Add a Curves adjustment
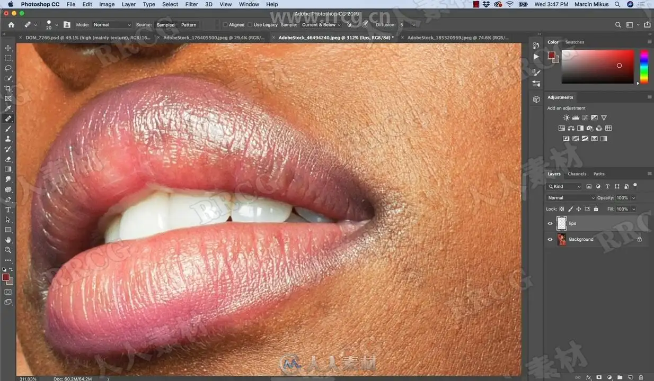Image resolution: width=654 pixels, height=381 pixels. point(585,117)
